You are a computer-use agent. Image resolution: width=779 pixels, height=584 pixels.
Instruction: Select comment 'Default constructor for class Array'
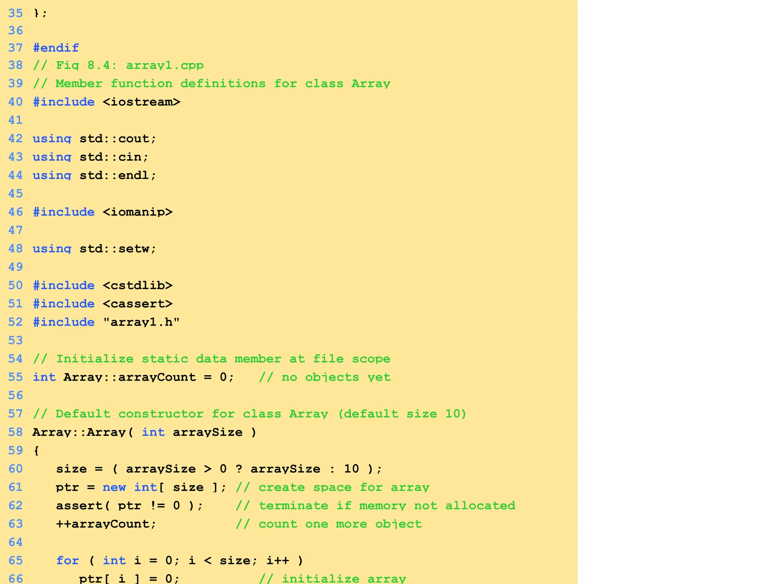192,414
